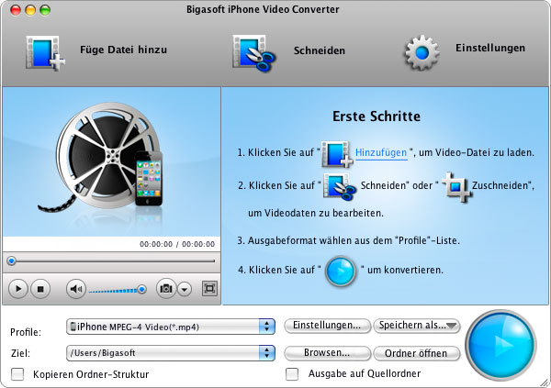Click the Schneiden scissors toolbar icon

(x=253, y=53)
